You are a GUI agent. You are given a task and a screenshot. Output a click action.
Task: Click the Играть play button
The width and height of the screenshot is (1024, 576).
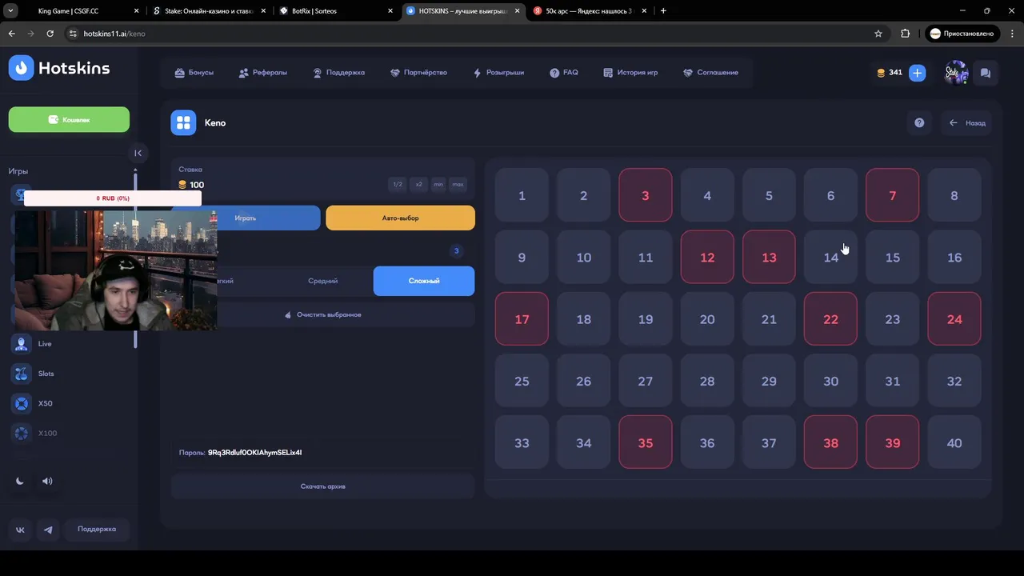246,218
